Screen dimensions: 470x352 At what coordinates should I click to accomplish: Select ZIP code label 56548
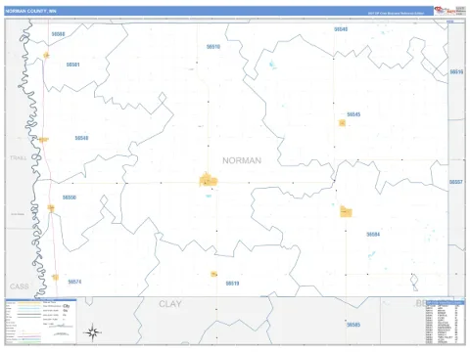(x=81, y=138)
